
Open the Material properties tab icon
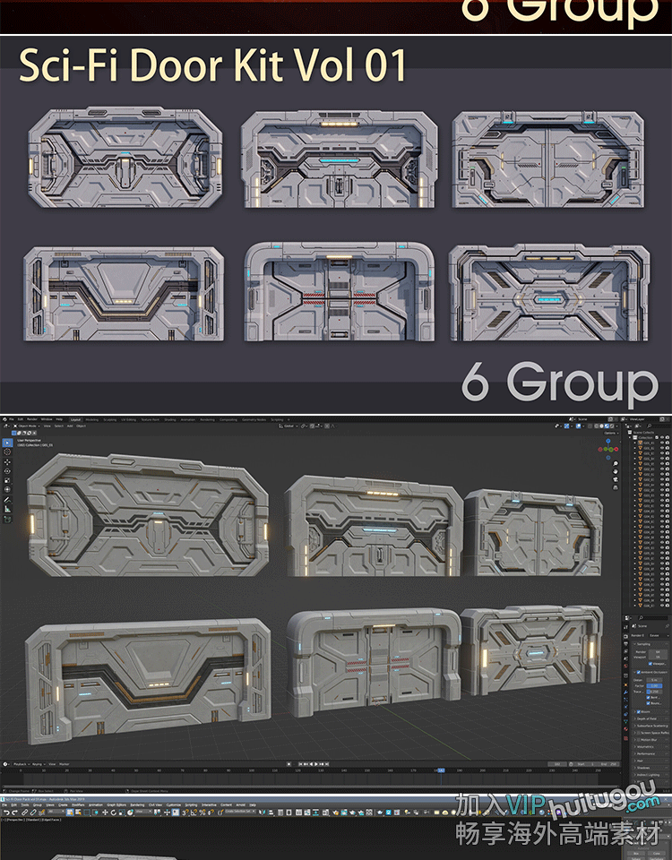pyautogui.click(x=626, y=728)
